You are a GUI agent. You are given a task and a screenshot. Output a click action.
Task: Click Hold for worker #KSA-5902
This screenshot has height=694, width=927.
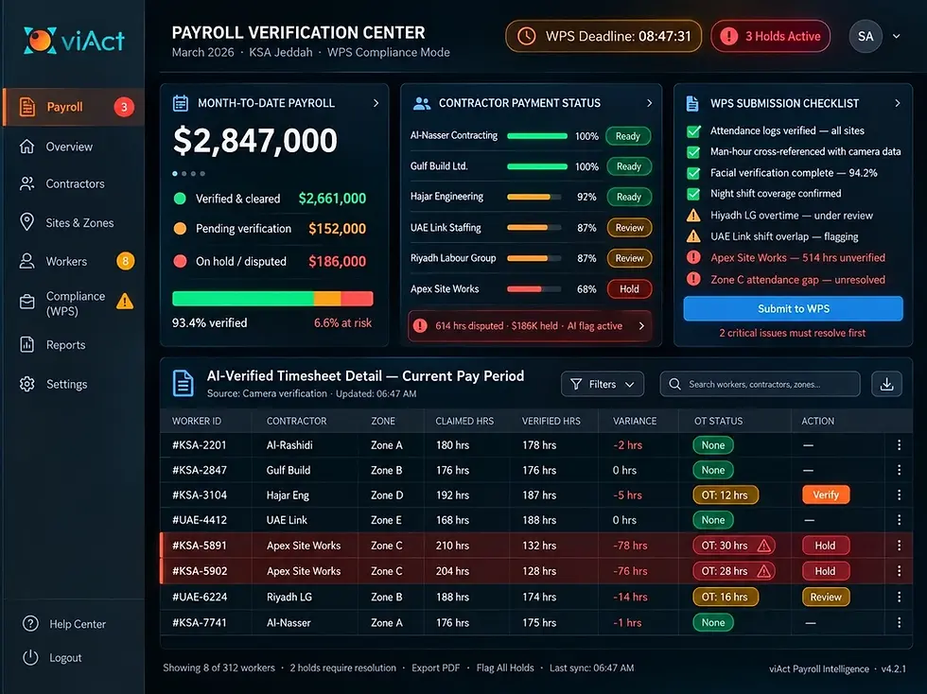pos(825,571)
